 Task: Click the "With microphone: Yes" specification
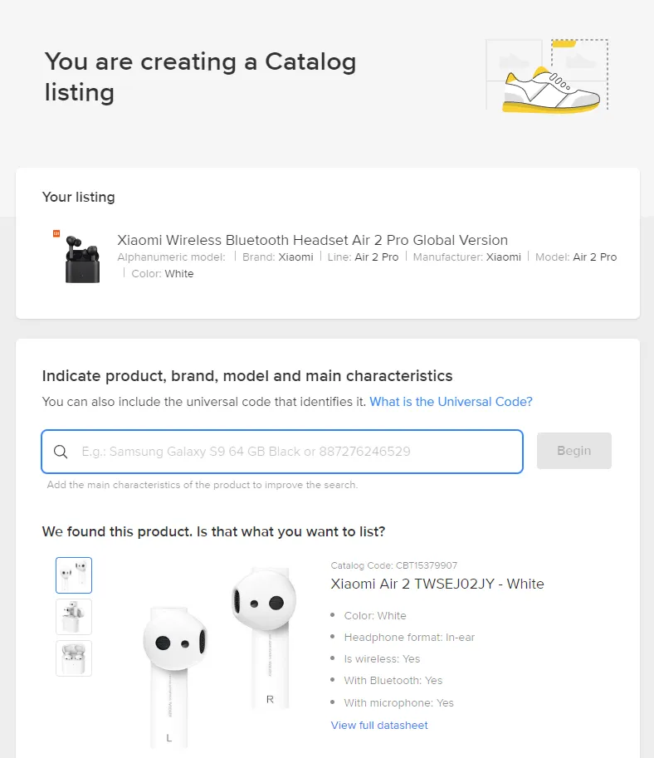point(398,702)
